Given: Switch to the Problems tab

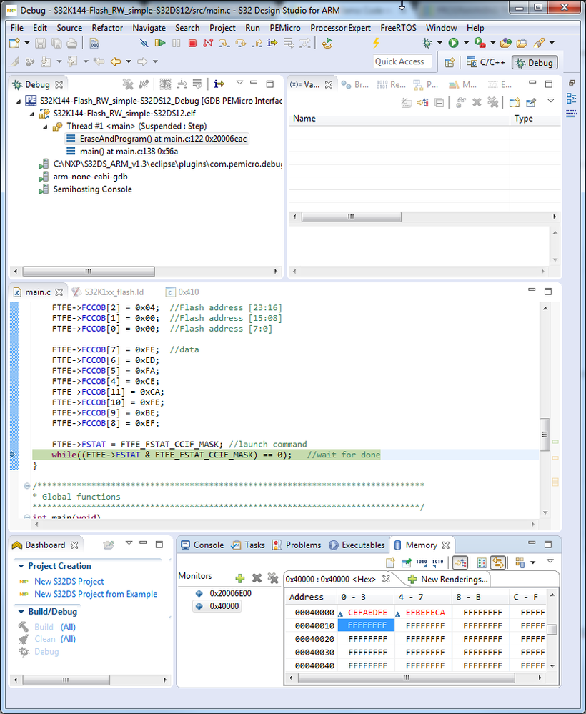Looking at the screenshot, I should [297, 545].
